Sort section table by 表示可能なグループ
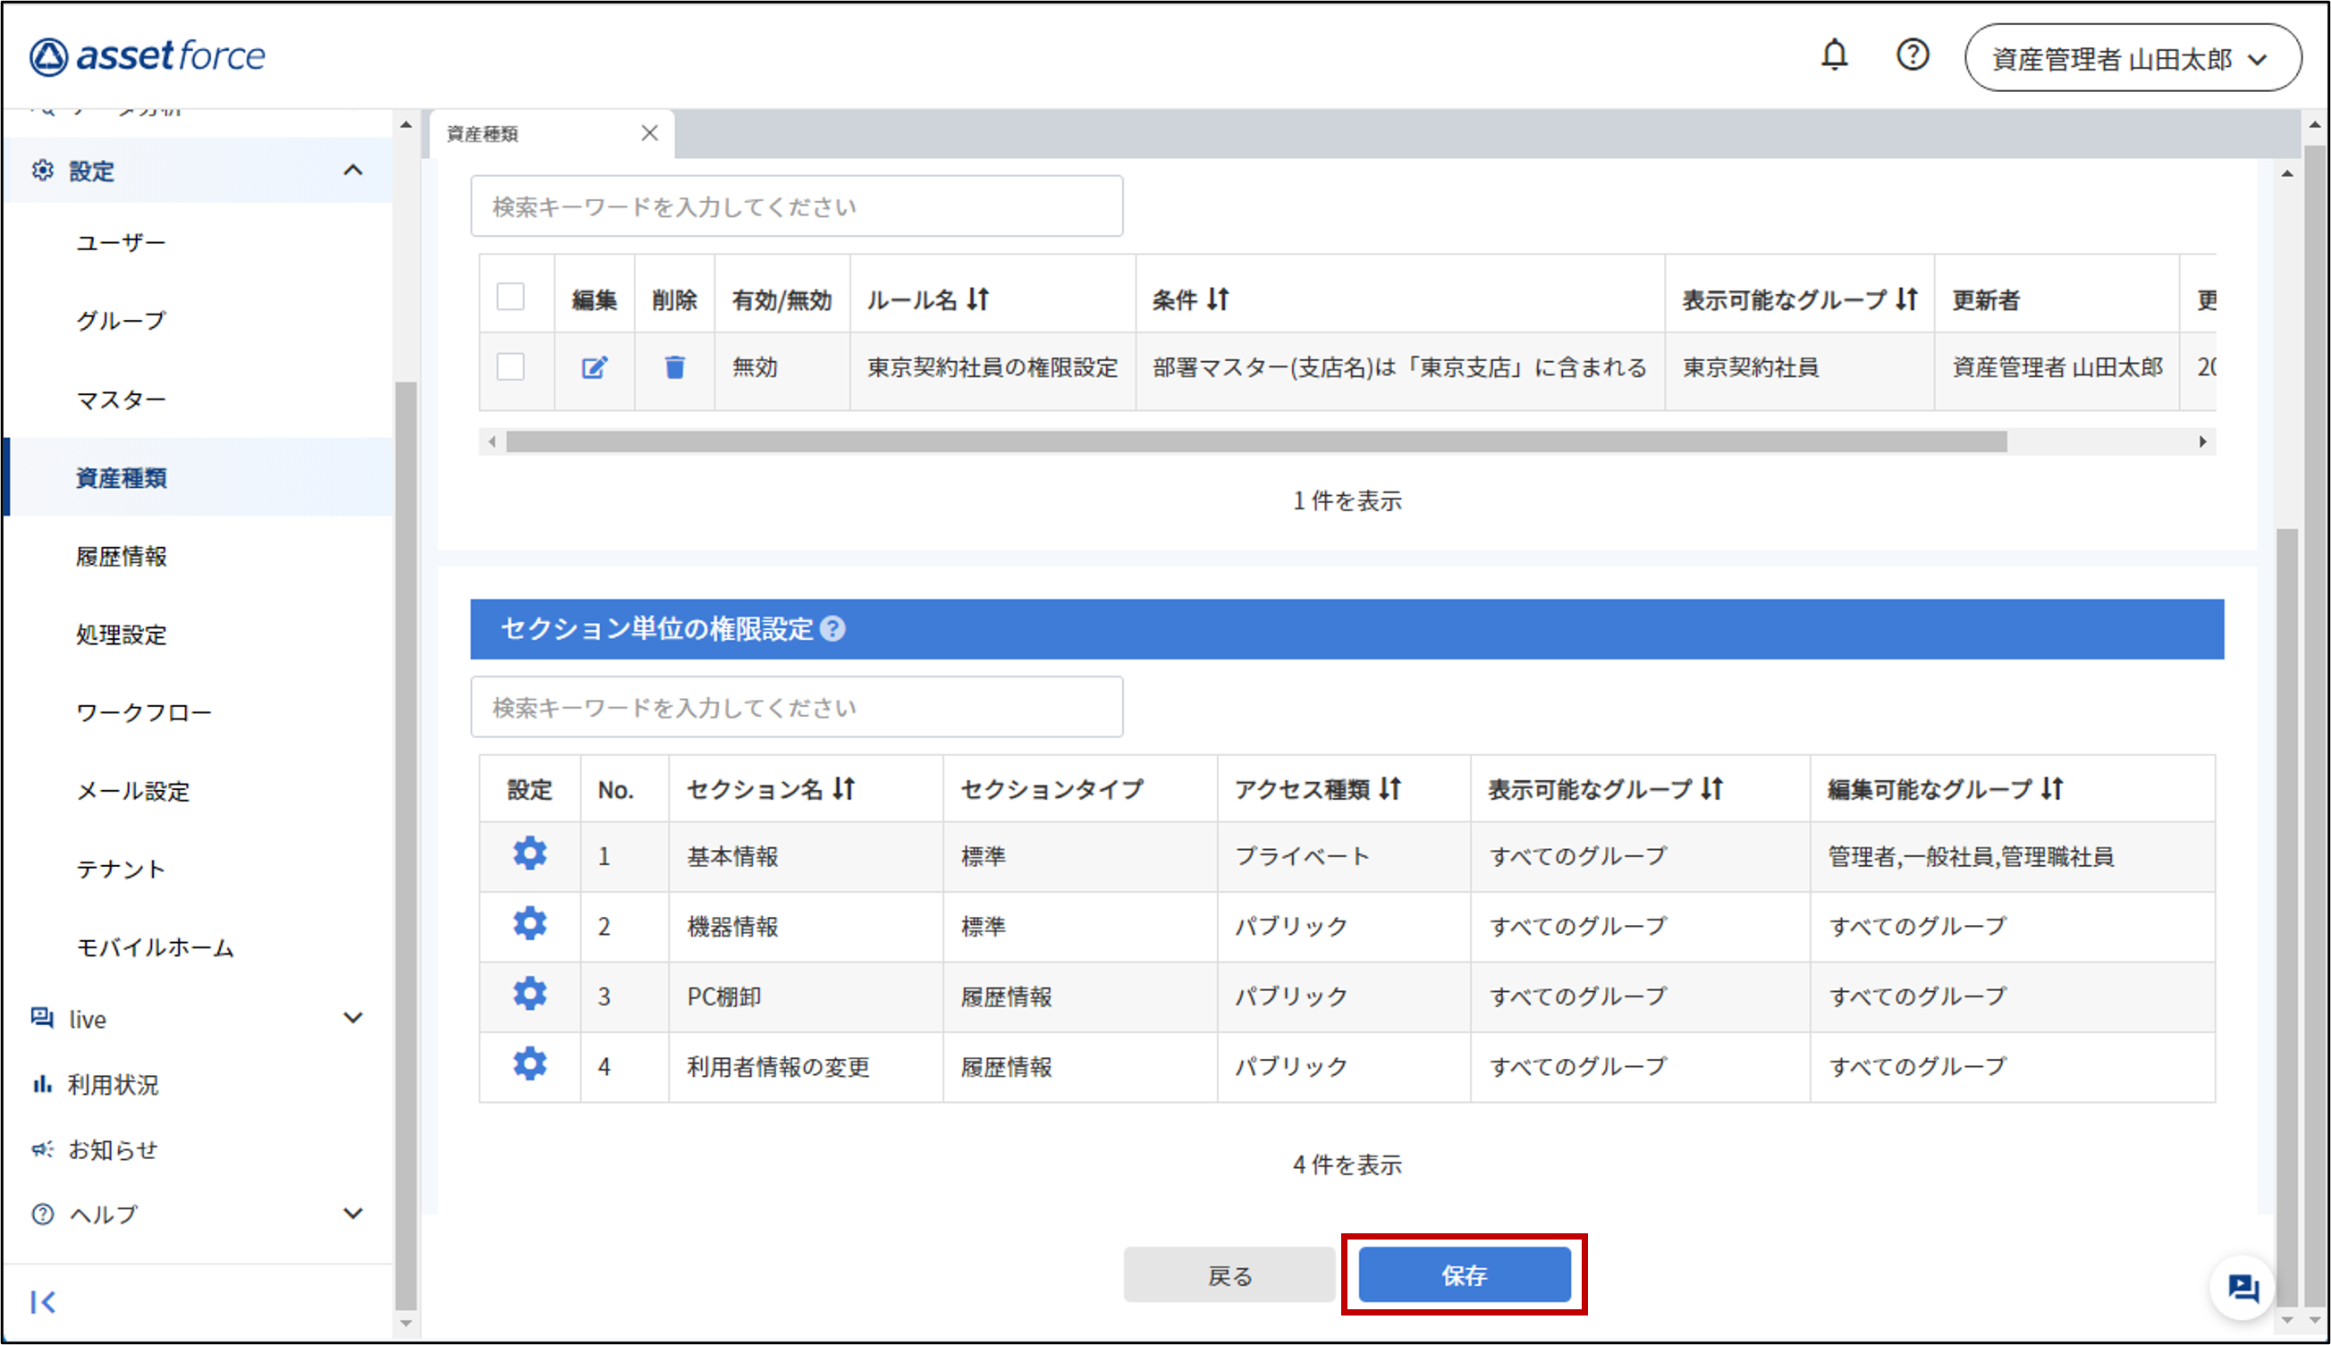The height and width of the screenshot is (1345, 2331). 1711,788
